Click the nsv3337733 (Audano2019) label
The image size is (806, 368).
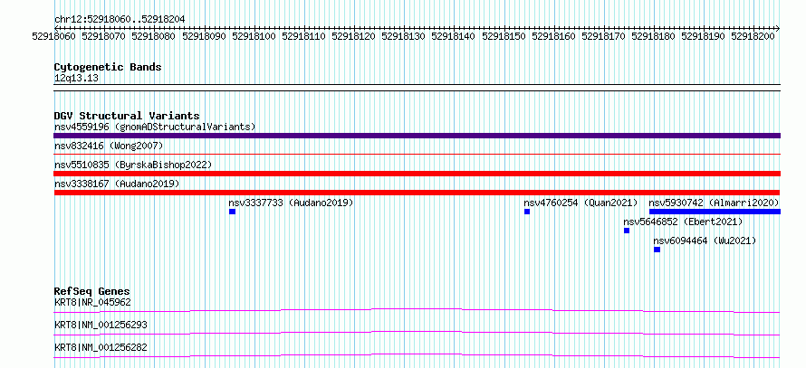coord(291,203)
